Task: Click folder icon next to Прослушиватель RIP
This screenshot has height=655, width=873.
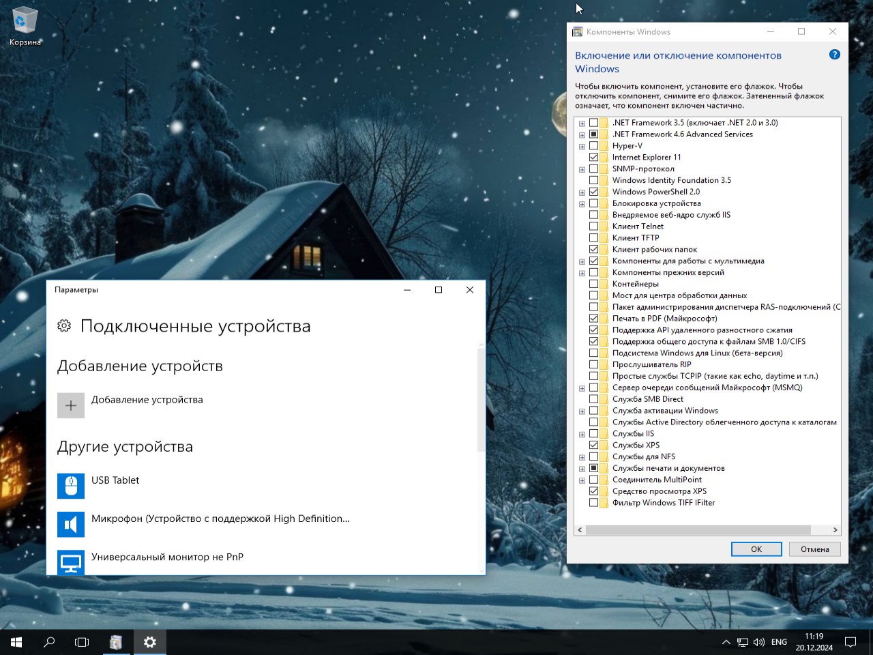Action: point(604,364)
